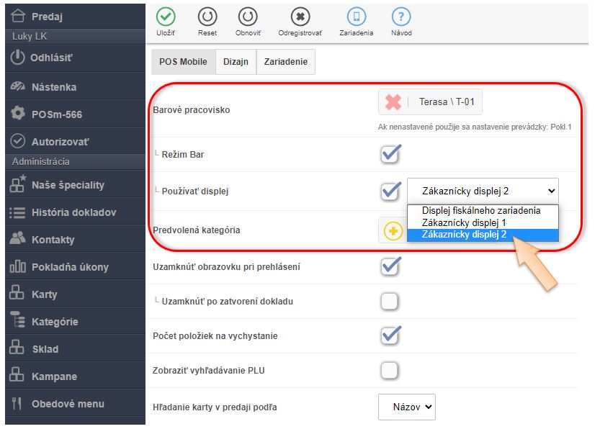This screenshot has width=600, height=429.
Task: Click the POSm-566 gear icon
Action: pos(18,113)
